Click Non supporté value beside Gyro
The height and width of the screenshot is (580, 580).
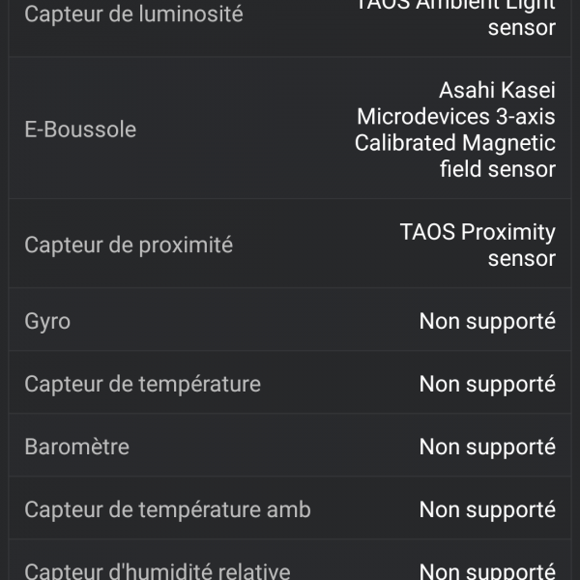(487, 321)
